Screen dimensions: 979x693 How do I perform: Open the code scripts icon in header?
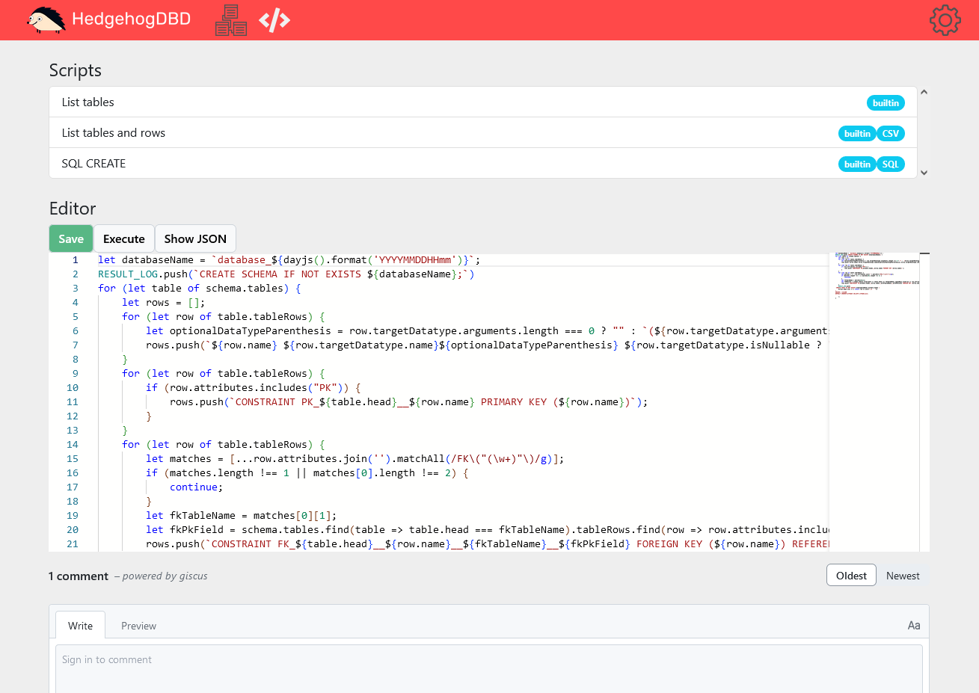274,20
